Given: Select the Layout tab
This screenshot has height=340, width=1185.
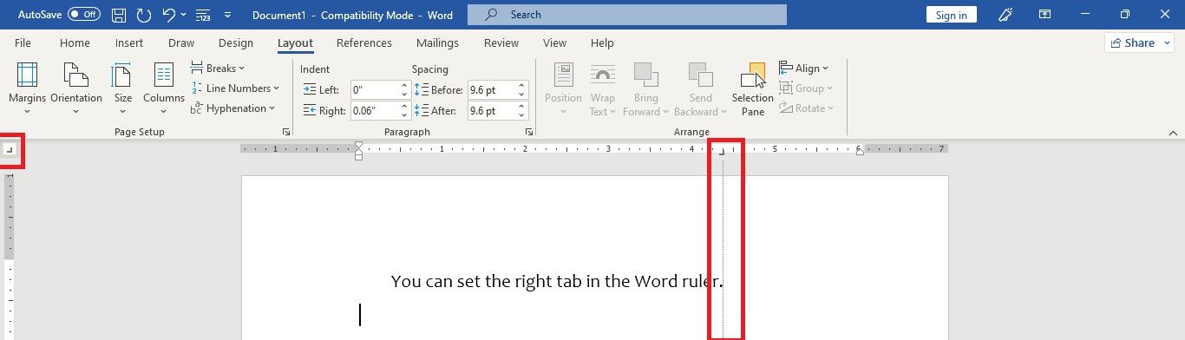Looking at the screenshot, I should tap(295, 42).
